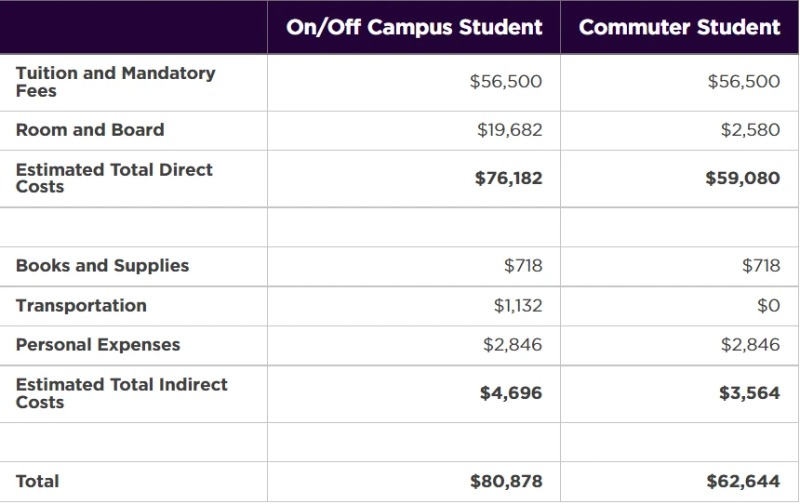800x504 pixels.
Task: Select the Personal Expenses row label
Action: pos(98,345)
